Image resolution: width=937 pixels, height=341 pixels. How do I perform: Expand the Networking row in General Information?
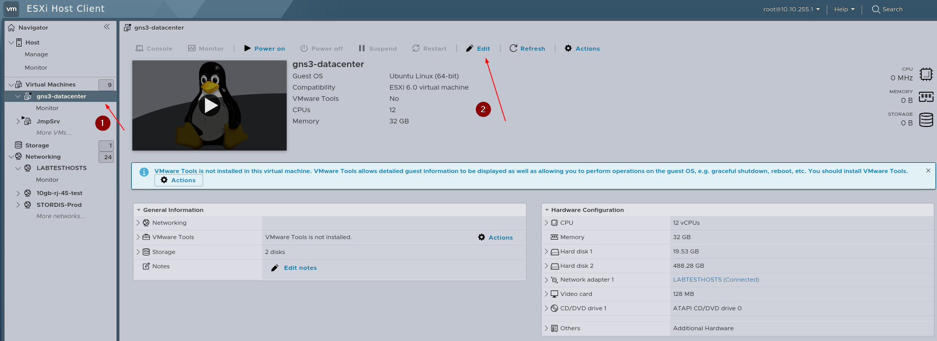(138, 223)
